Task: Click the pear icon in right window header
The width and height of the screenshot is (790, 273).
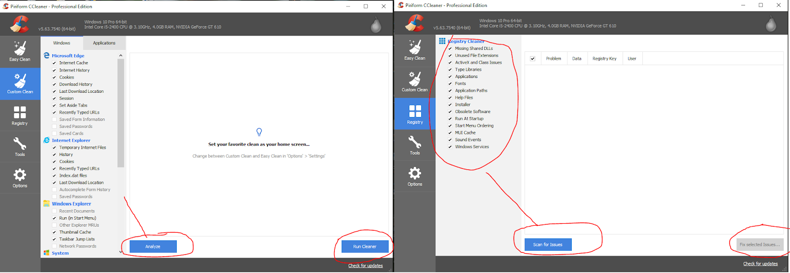Action: click(x=771, y=24)
